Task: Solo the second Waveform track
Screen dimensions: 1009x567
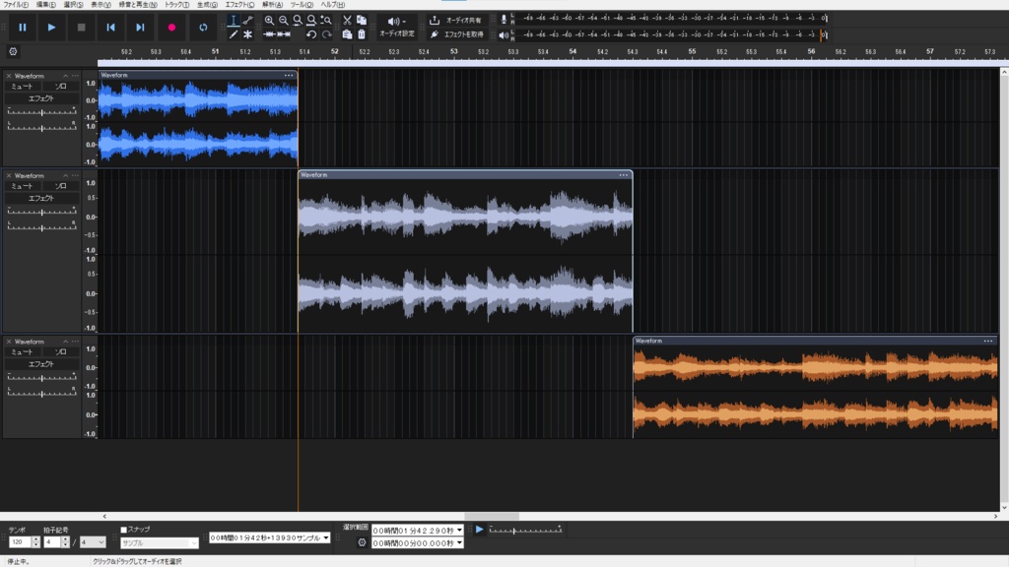Action: click(x=59, y=185)
